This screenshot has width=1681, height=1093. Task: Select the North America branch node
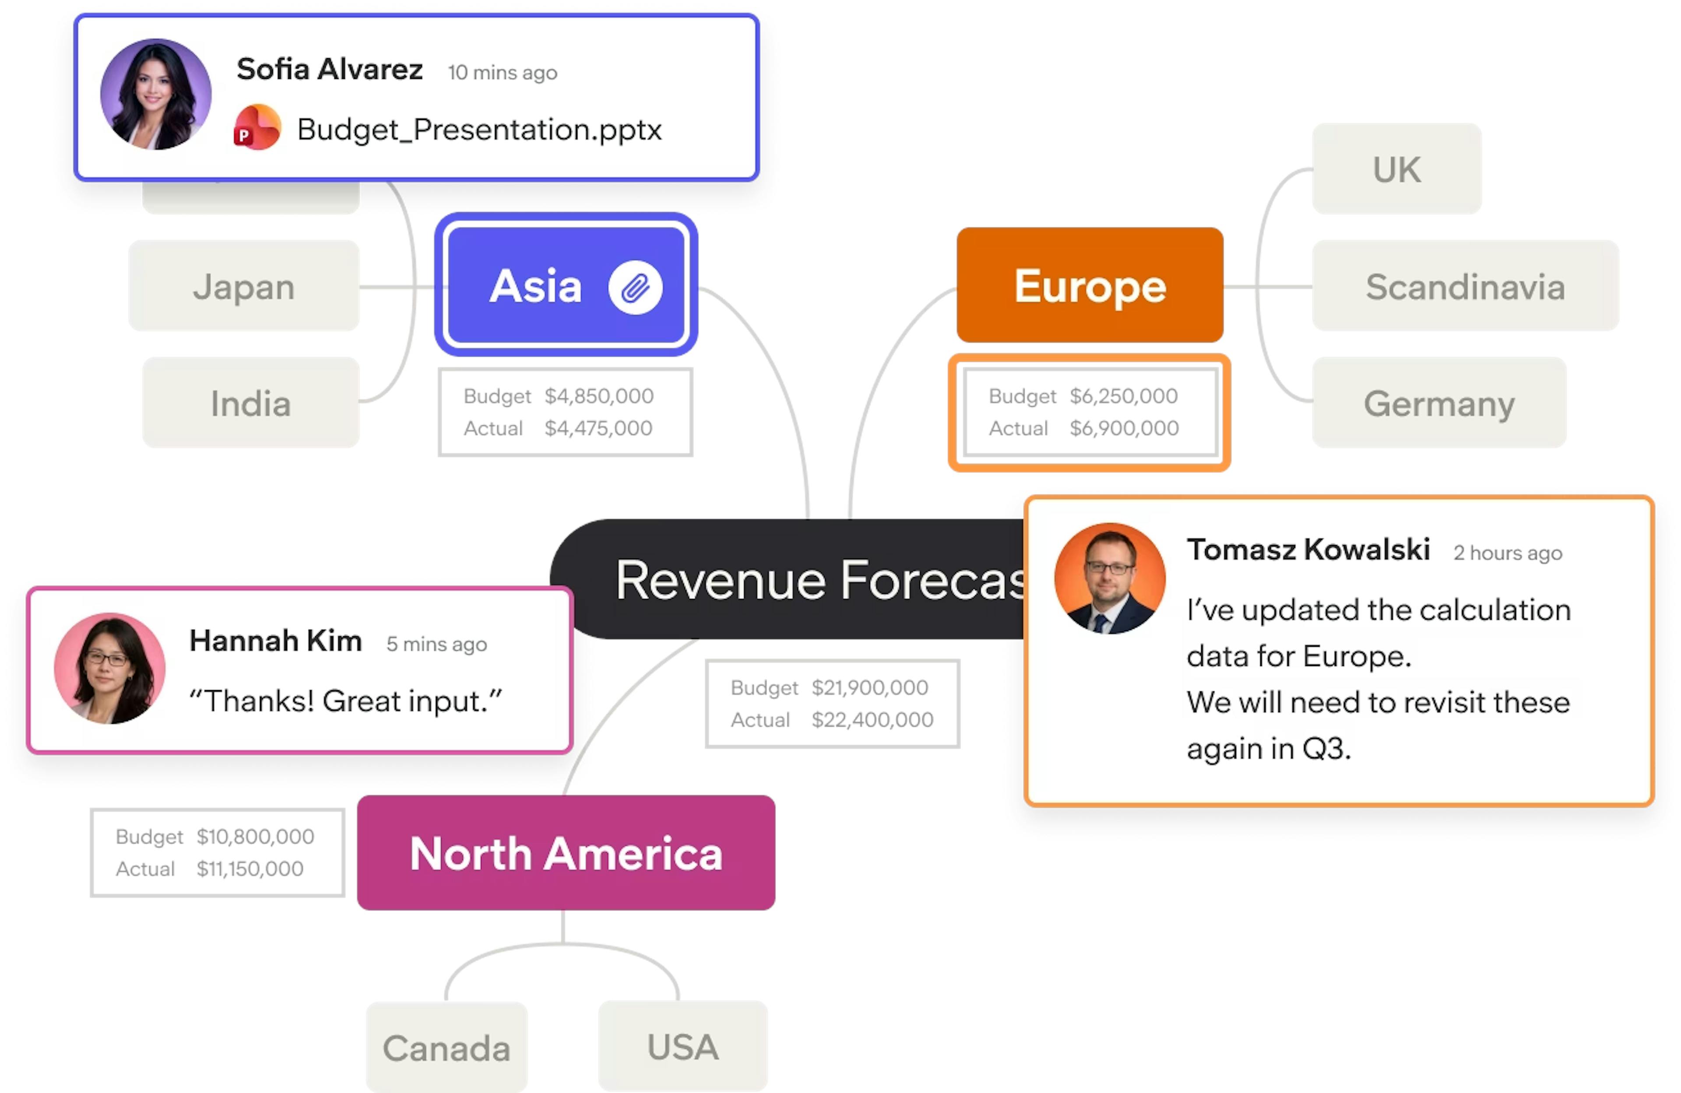tap(566, 853)
